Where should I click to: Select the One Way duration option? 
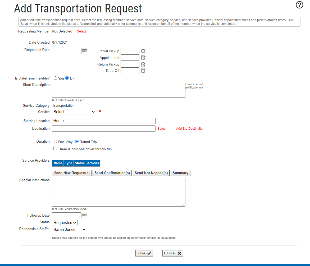pos(56,142)
